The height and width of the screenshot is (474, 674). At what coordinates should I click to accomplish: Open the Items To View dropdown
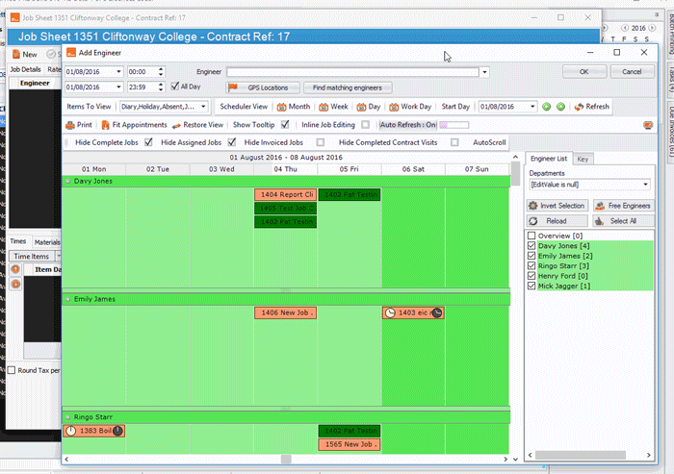pyautogui.click(x=203, y=107)
